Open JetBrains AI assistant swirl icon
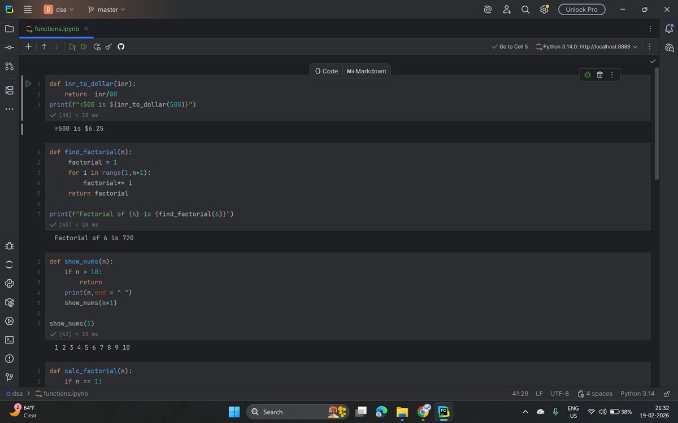Image resolution: width=678 pixels, height=423 pixels. pos(488,10)
